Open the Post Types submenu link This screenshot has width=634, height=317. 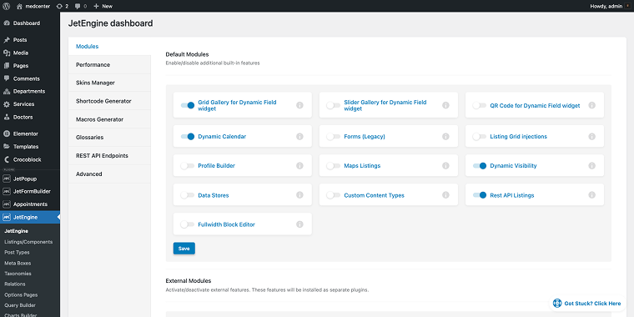pyautogui.click(x=17, y=252)
